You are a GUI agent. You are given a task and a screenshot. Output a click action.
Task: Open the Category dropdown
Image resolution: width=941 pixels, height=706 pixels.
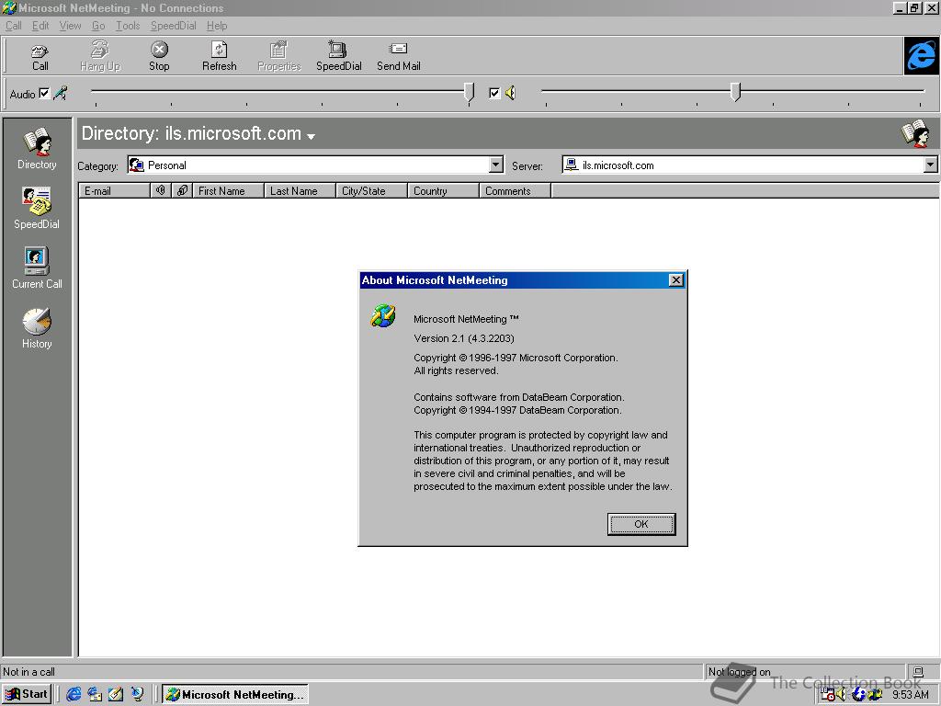[x=495, y=165]
